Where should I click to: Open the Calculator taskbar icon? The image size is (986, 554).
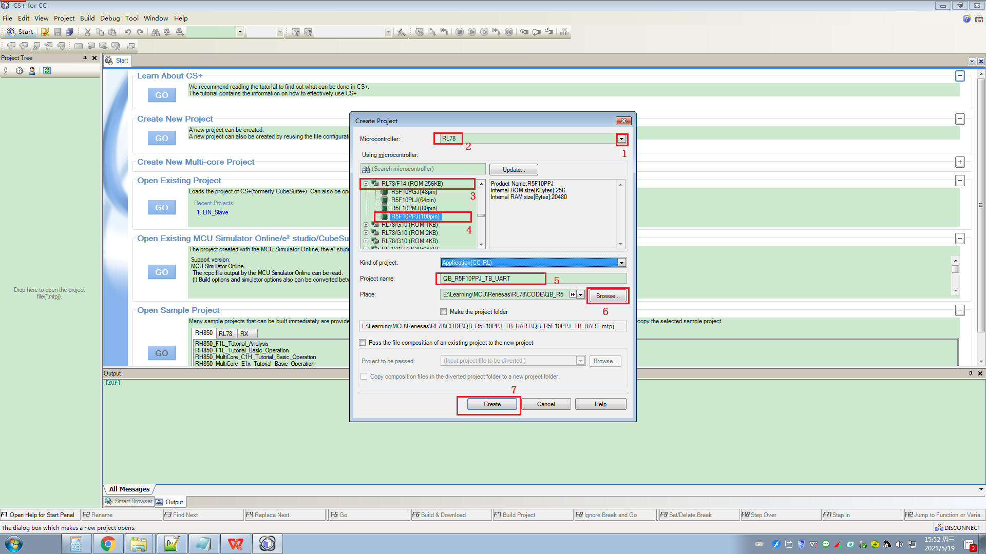[77, 544]
